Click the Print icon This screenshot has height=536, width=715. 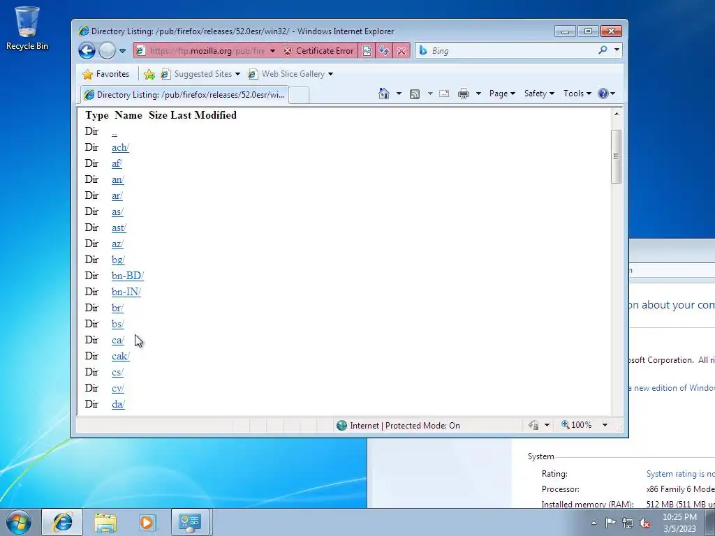[464, 94]
